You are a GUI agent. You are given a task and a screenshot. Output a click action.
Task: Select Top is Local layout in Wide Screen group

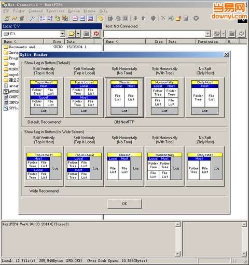pyautogui.click(x=84, y=167)
